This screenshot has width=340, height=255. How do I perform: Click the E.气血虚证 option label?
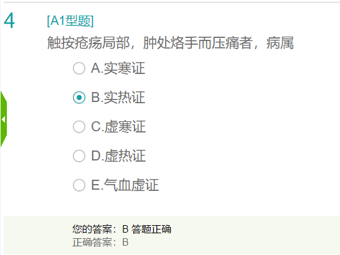tap(125, 185)
